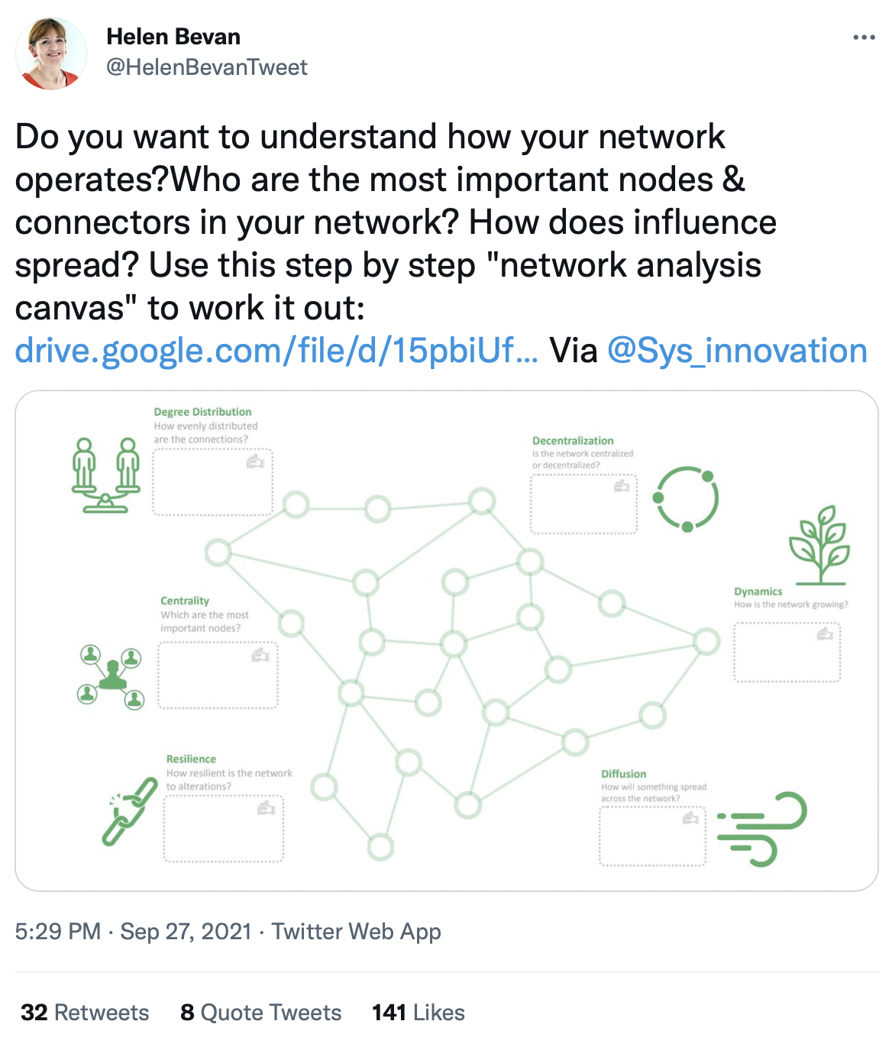View the 8 Quote Tweets list
The height and width of the screenshot is (1047, 892).
point(261,1013)
